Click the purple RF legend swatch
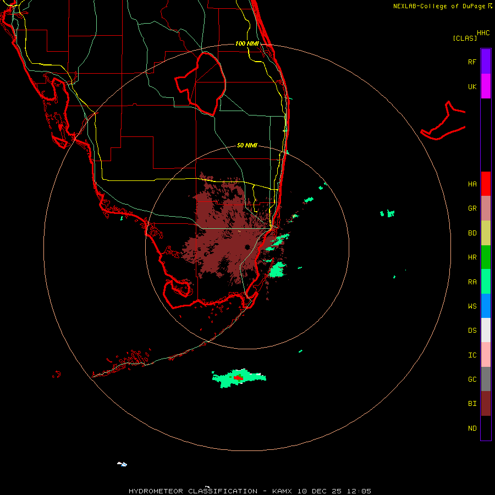This screenshot has width=495, height=495. click(x=486, y=62)
